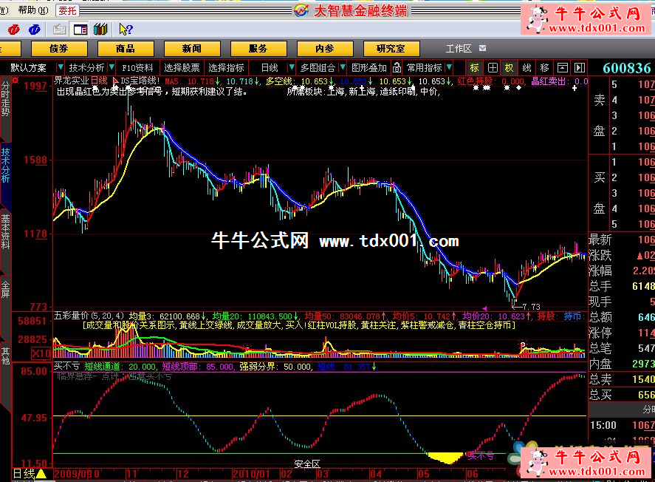Click 图形叠加 chart overlay button
The width and height of the screenshot is (655, 482).
pyautogui.click(x=369, y=68)
